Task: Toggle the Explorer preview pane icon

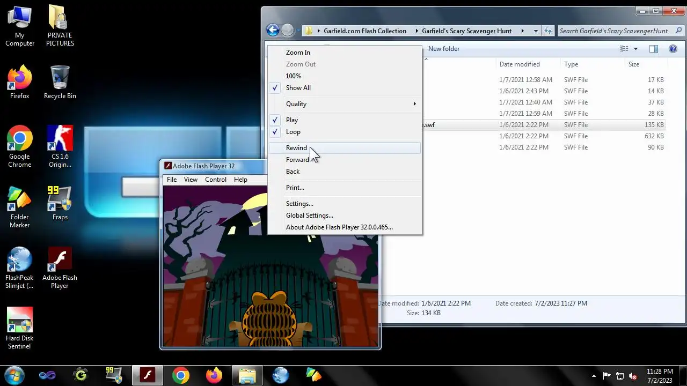Action: [x=653, y=49]
